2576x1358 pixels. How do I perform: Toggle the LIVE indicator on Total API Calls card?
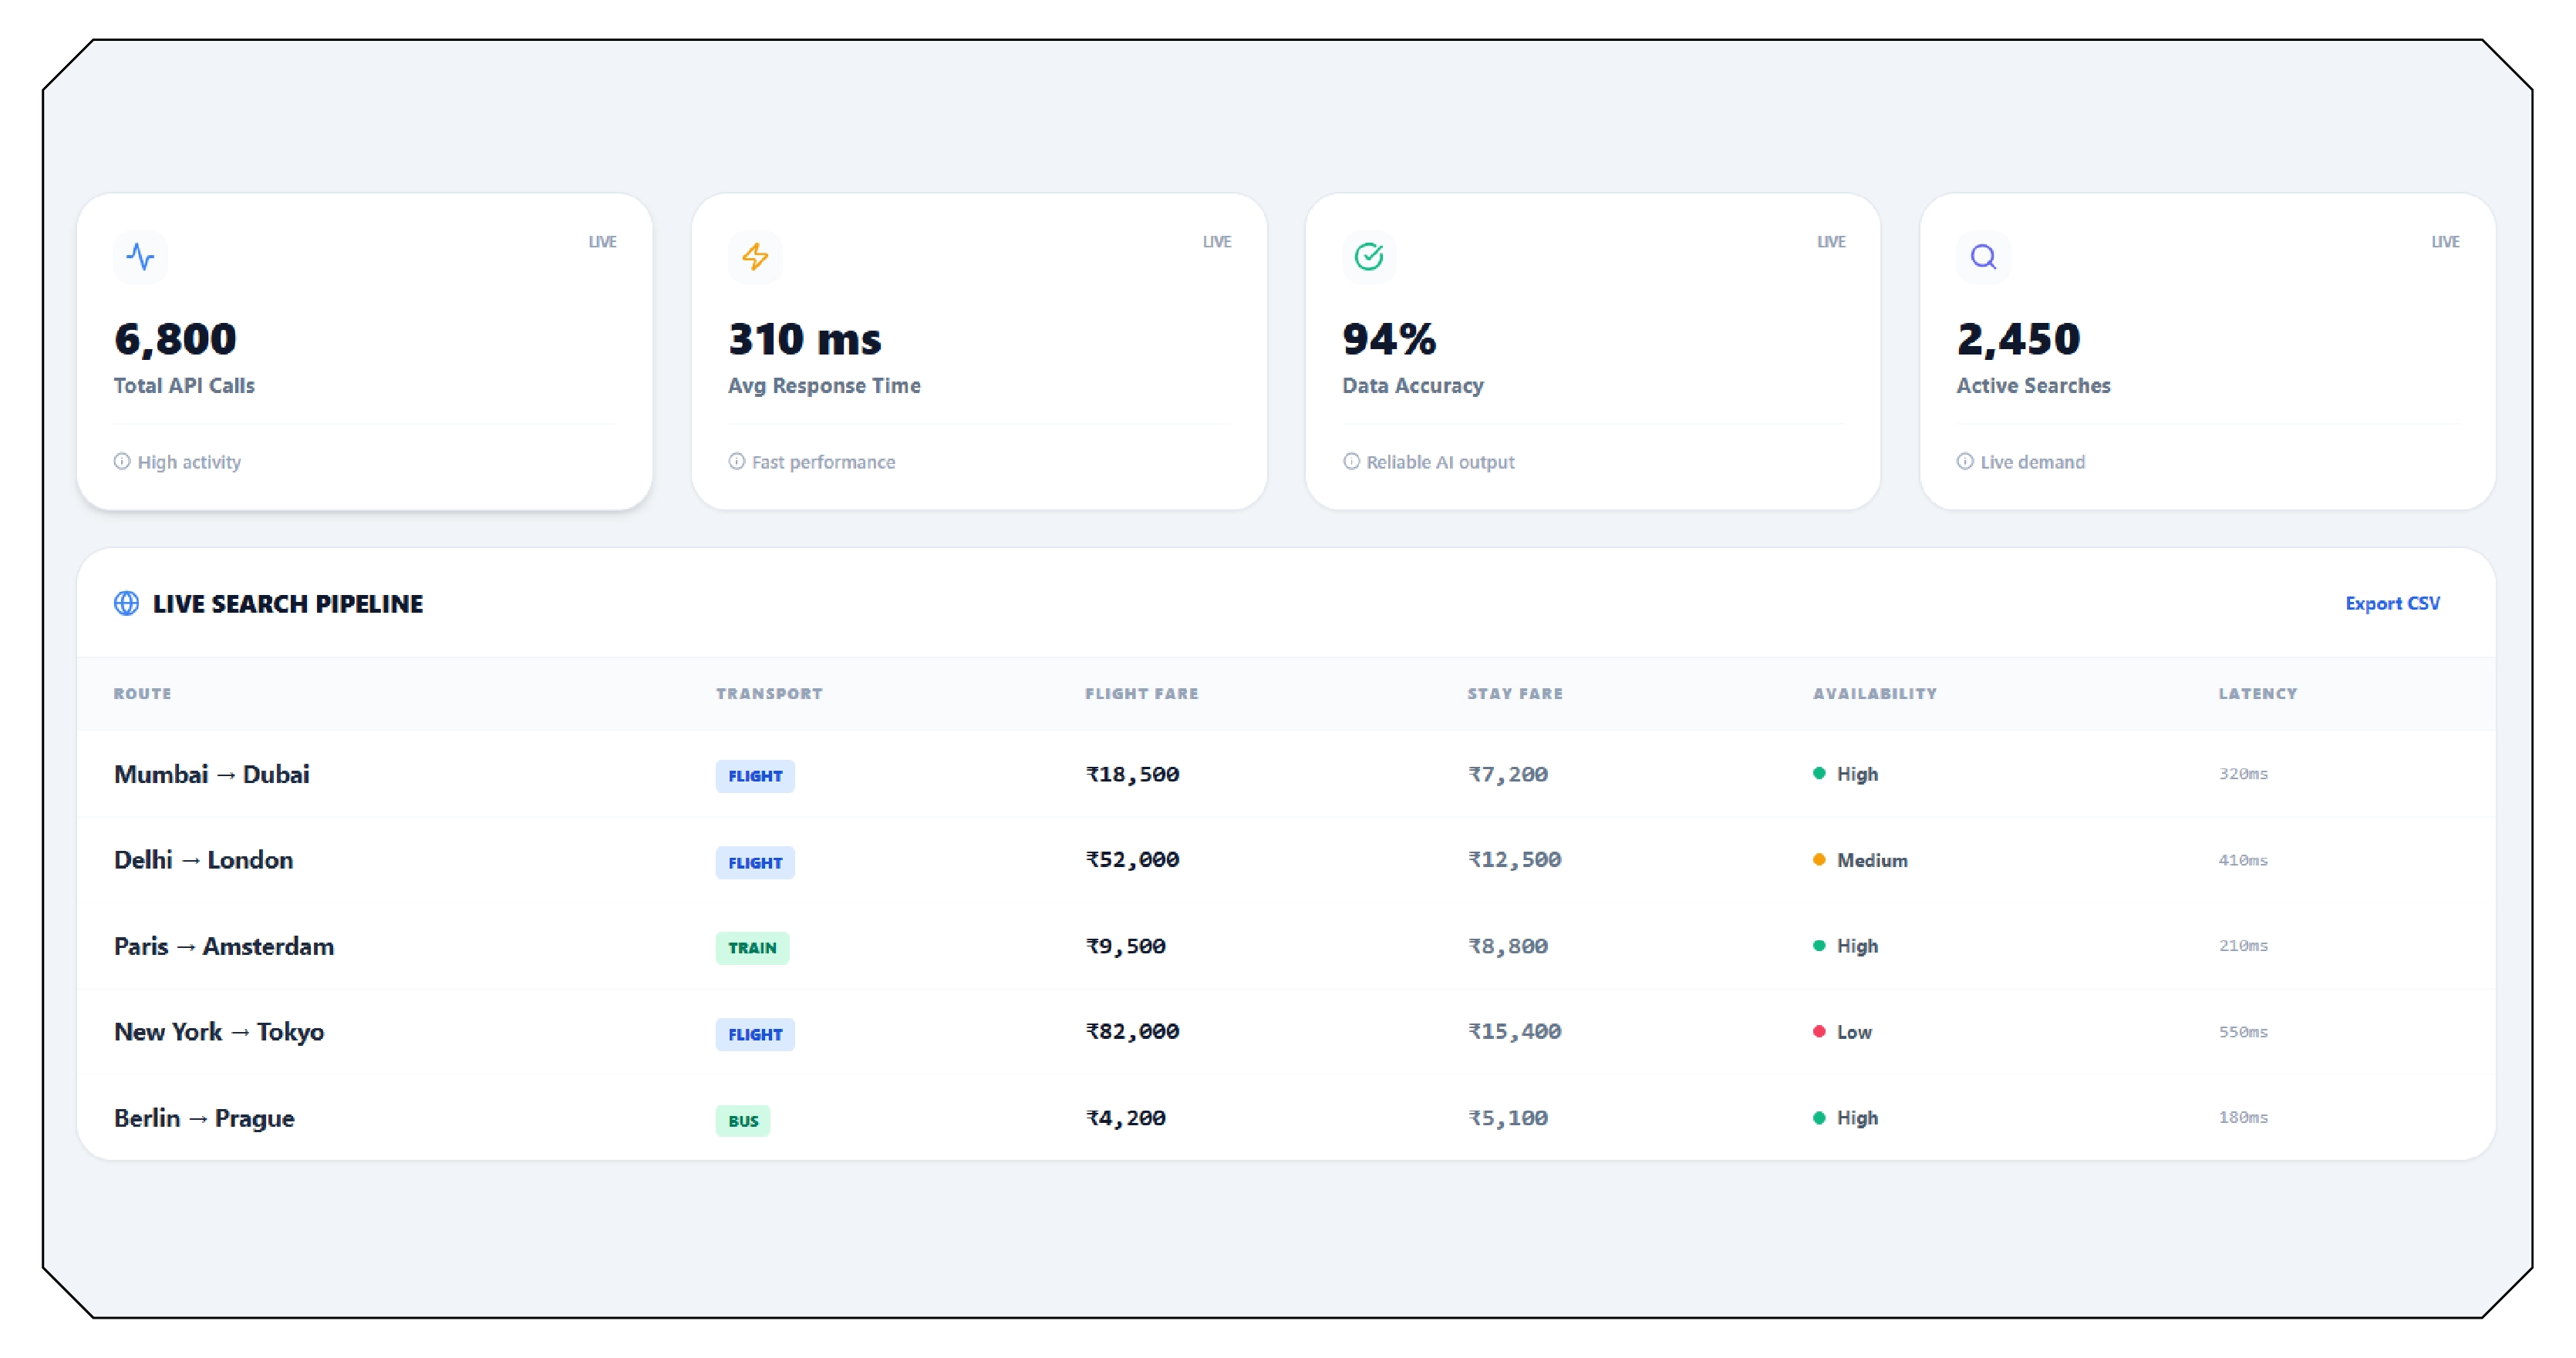coord(602,240)
